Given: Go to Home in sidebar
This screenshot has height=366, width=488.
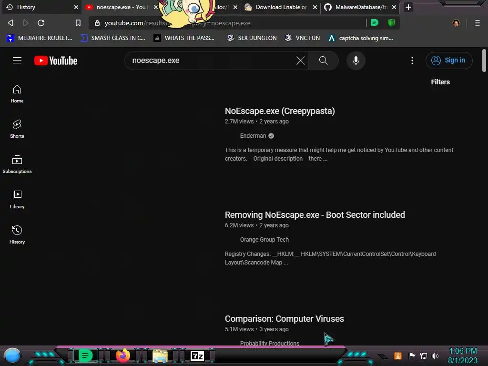Looking at the screenshot, I should point(17,94).
